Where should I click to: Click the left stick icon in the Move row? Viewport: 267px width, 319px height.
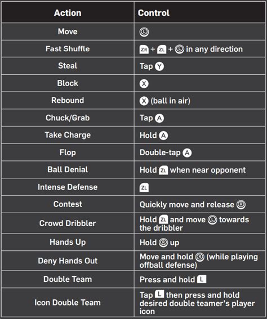click(144, 32)
